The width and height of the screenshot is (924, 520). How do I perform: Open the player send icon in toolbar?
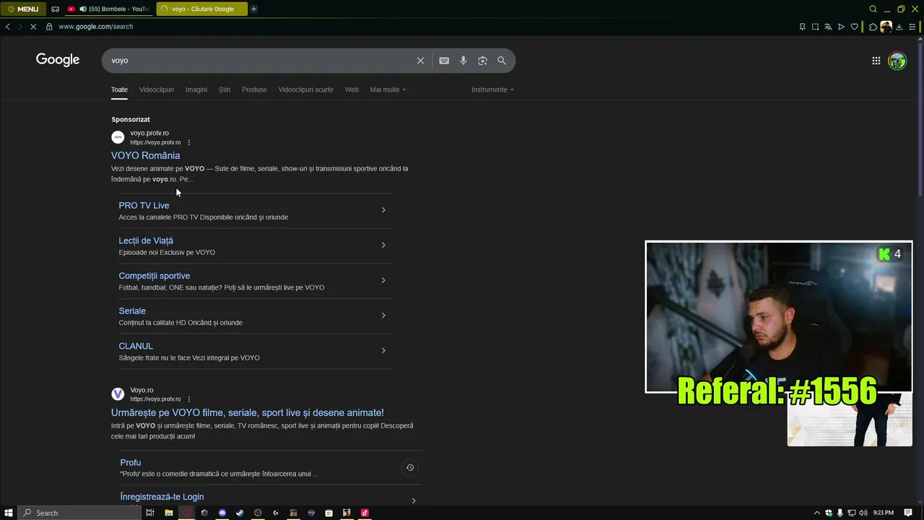coord(841,27)
